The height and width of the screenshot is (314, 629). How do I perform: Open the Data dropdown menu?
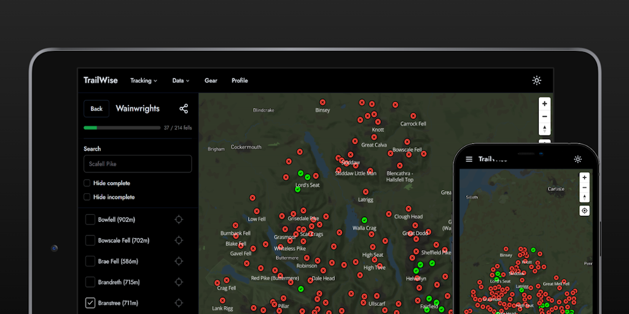tap(181, 80)
